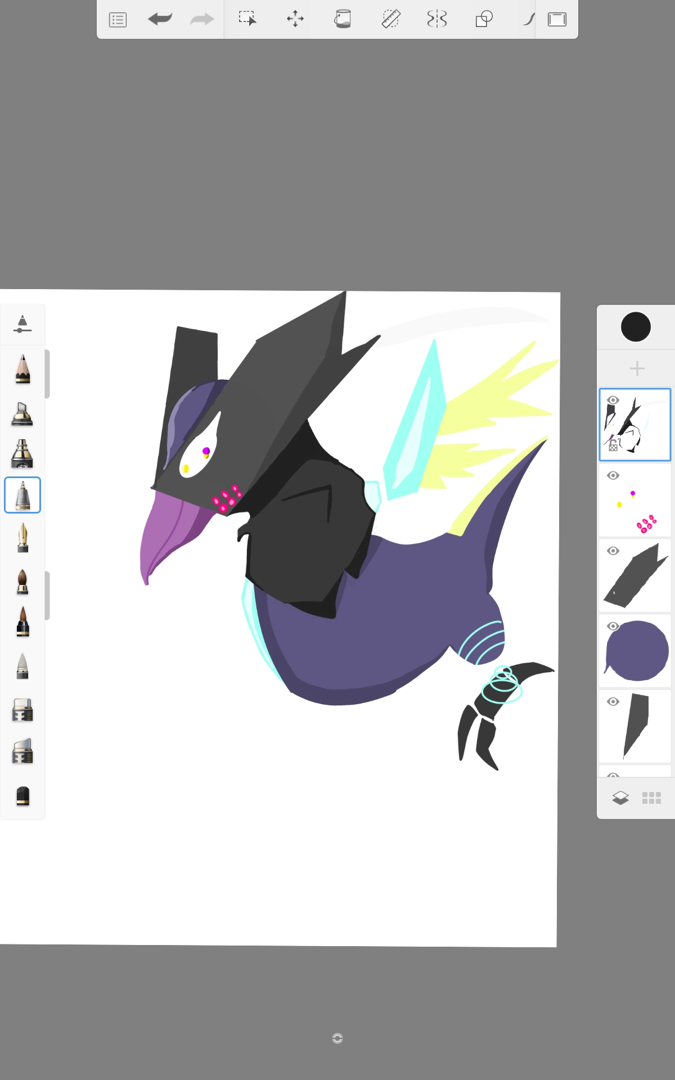675x1080 pixels.
Task: Select the purple circle layer thumbnail
Action: pyautogui.click(x=635, y=651)
